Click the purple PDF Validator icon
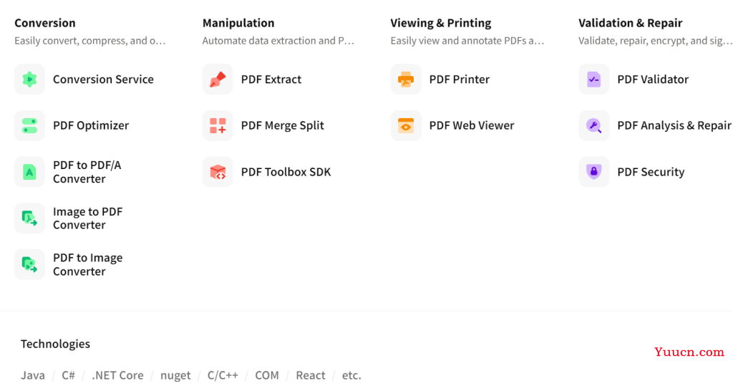 [x=594, y=79]
